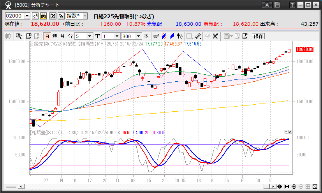Viewport: 322px width, 193px height.
Task: Switch to weekly (週) timeframe
Action: pyautogui.click(x=54, y=36)
